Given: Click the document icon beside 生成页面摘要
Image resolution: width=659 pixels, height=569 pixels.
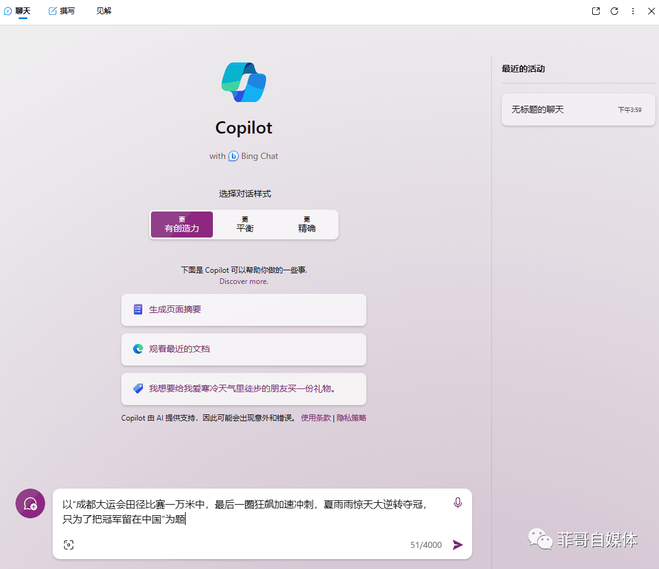Looking at the screenshot, I should tap(138, 309).
